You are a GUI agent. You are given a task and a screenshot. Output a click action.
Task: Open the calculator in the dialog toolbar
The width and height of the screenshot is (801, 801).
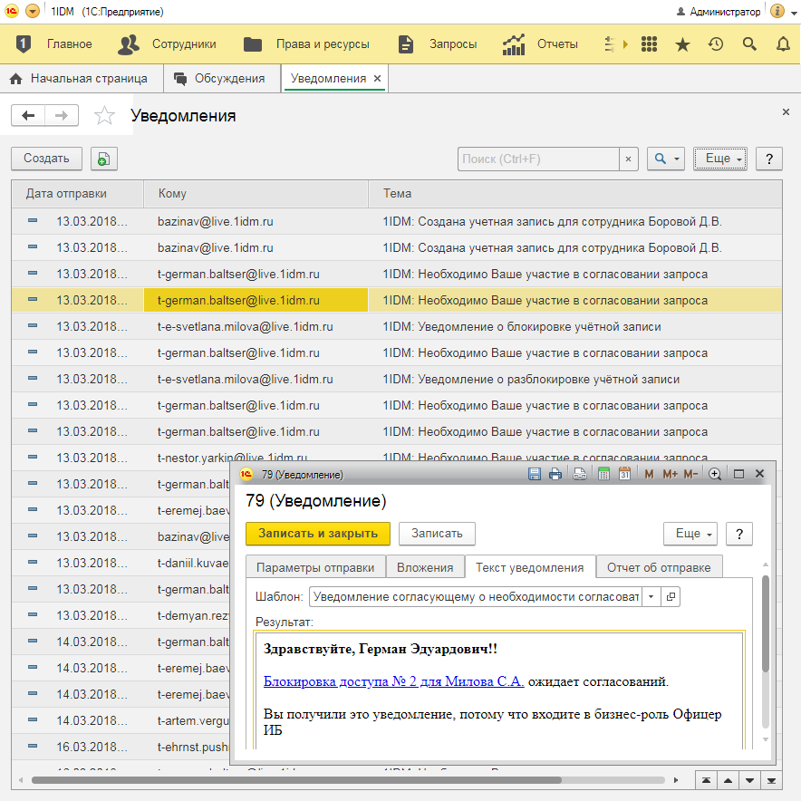click(603, 474)
